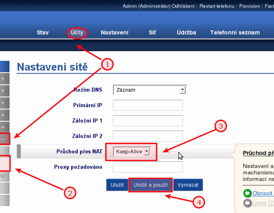
Task: Open the Průchod přes NAT Keep-Alive dropdown
Action: 132,152
